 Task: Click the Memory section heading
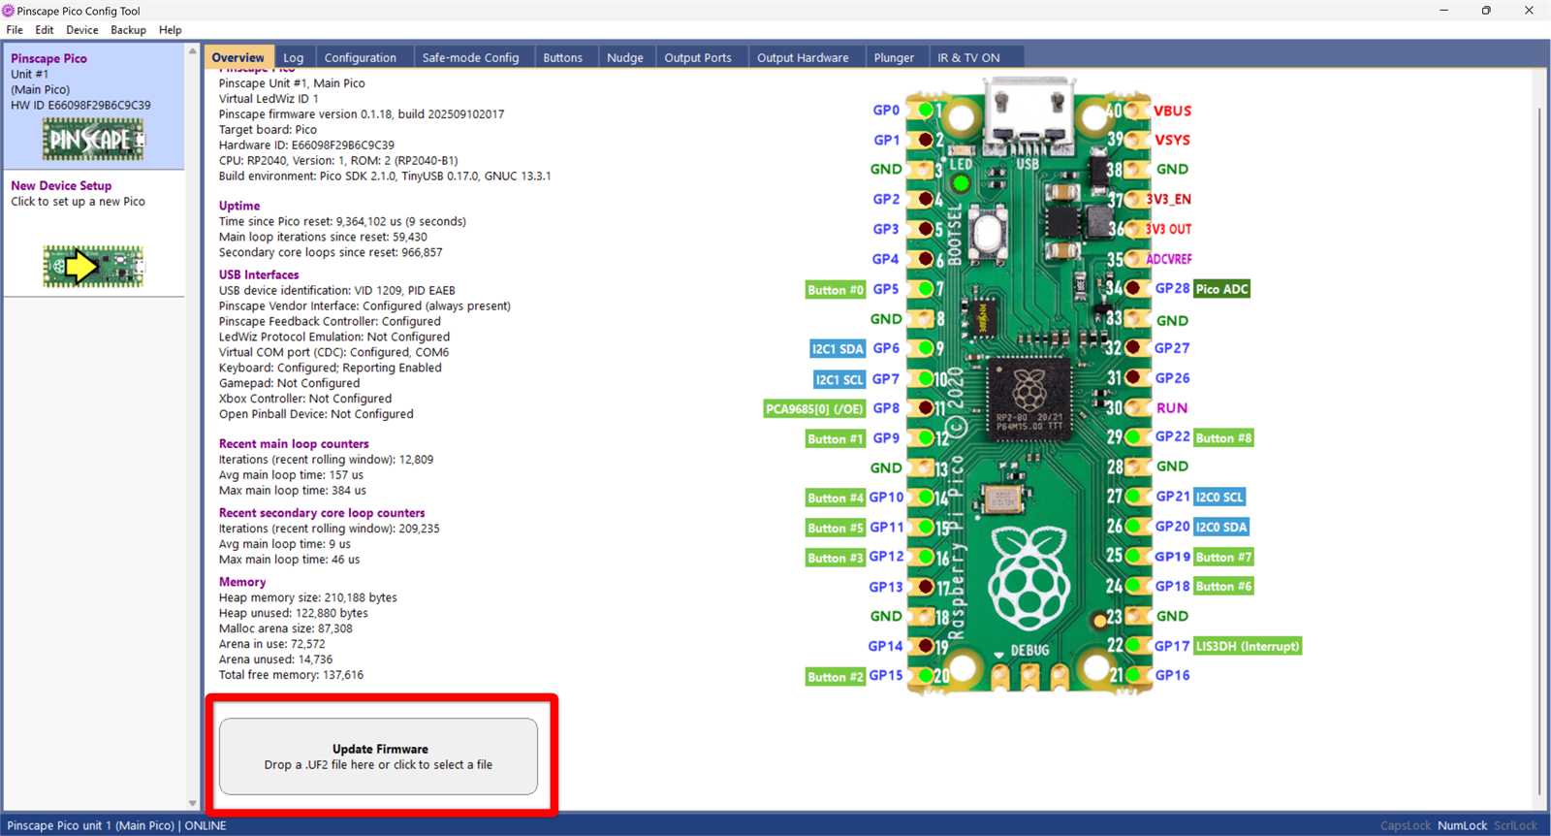[242, 582]
